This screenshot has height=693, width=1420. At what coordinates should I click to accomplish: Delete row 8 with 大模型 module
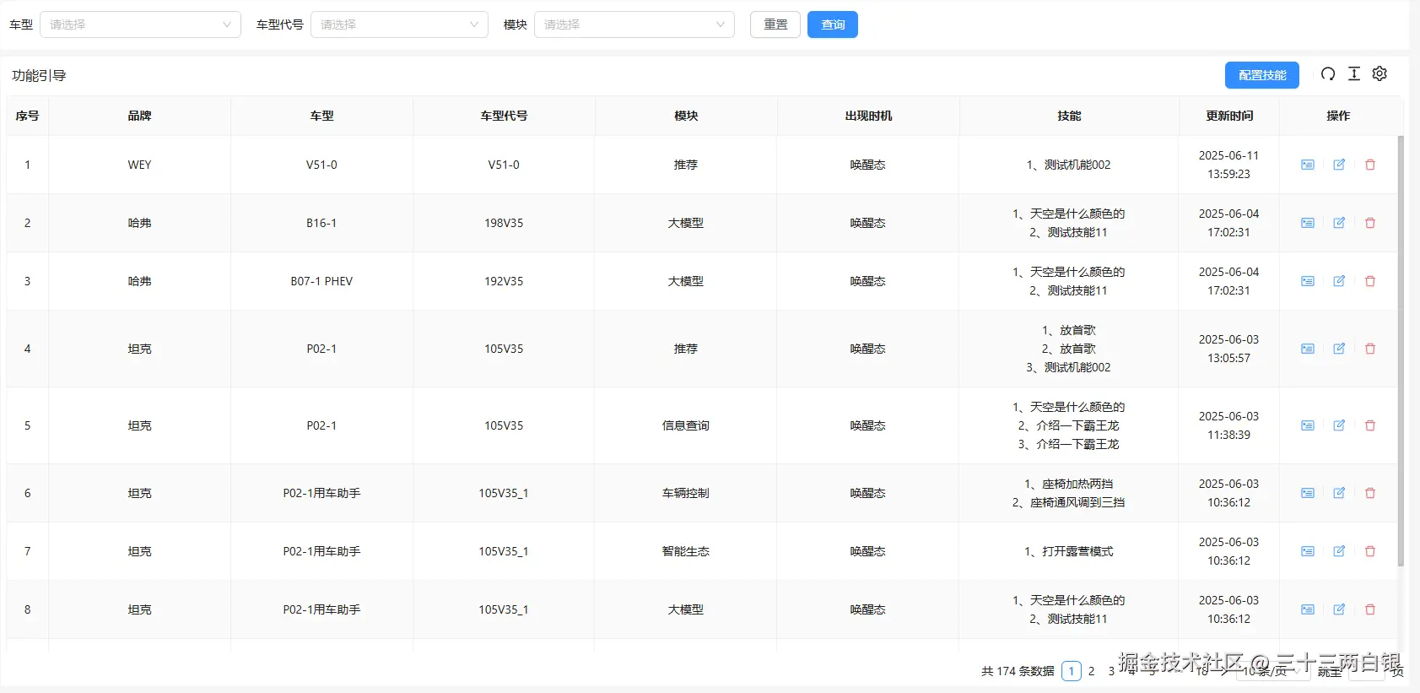[x=1370, y=609]
